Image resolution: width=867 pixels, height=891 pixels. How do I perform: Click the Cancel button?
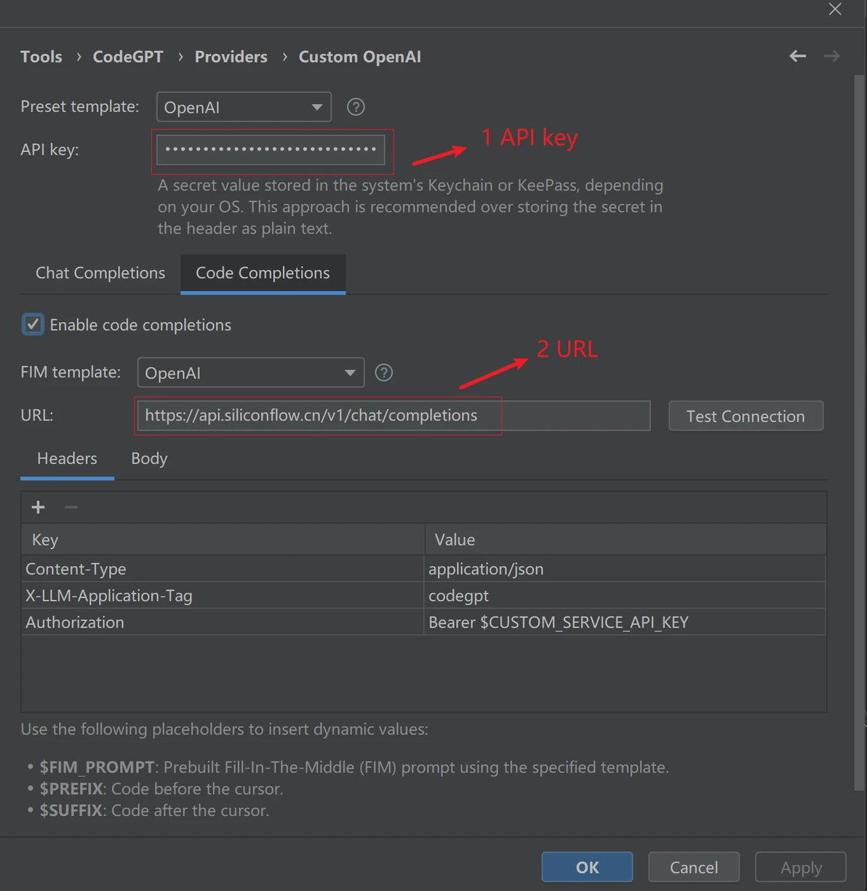693,867
